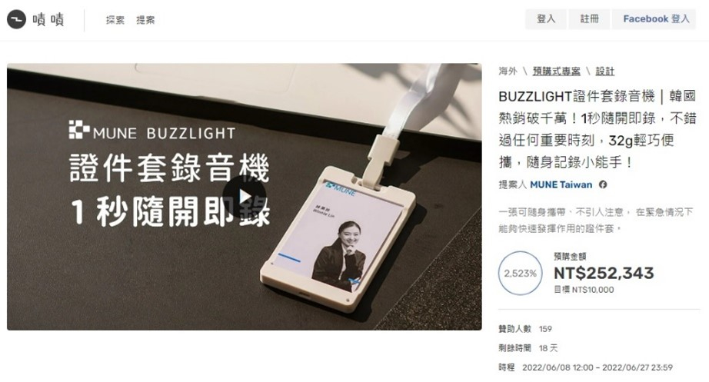Image resolution: width=709 pixels, height=382 pixels.
Task: Play the BUZZLIGHT product video
Action: pyautogui.click(x=245, y=197)
